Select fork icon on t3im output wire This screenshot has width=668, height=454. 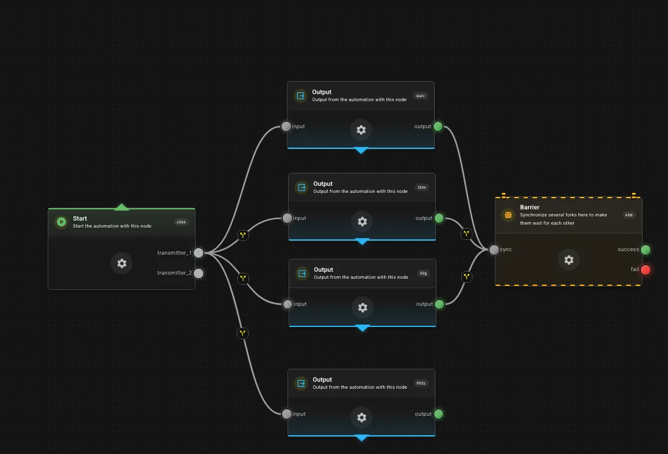tap(467, 233)
